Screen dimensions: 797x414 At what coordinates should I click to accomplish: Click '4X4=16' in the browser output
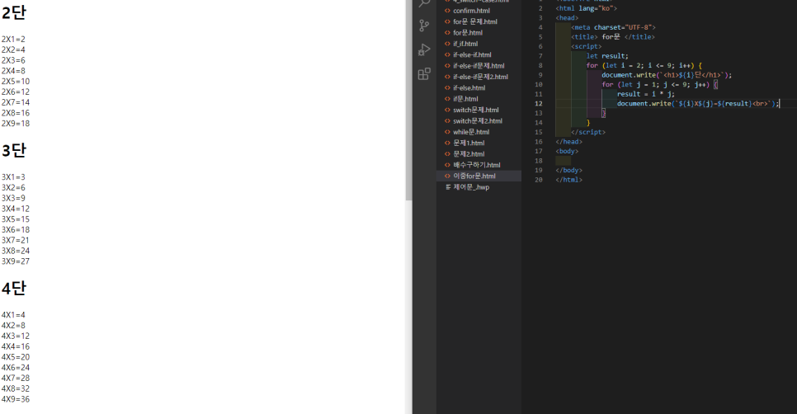15,346
